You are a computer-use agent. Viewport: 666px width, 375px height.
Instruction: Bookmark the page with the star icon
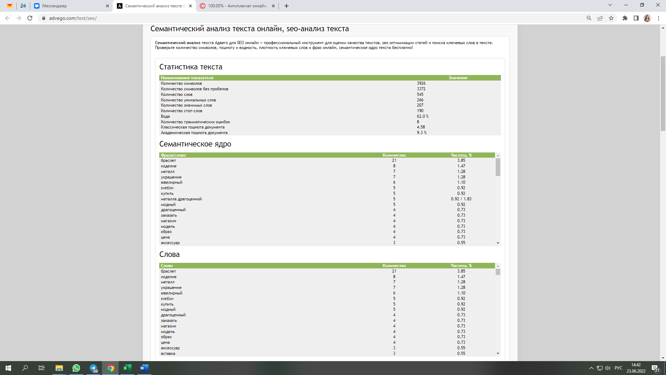coord(611,18)
